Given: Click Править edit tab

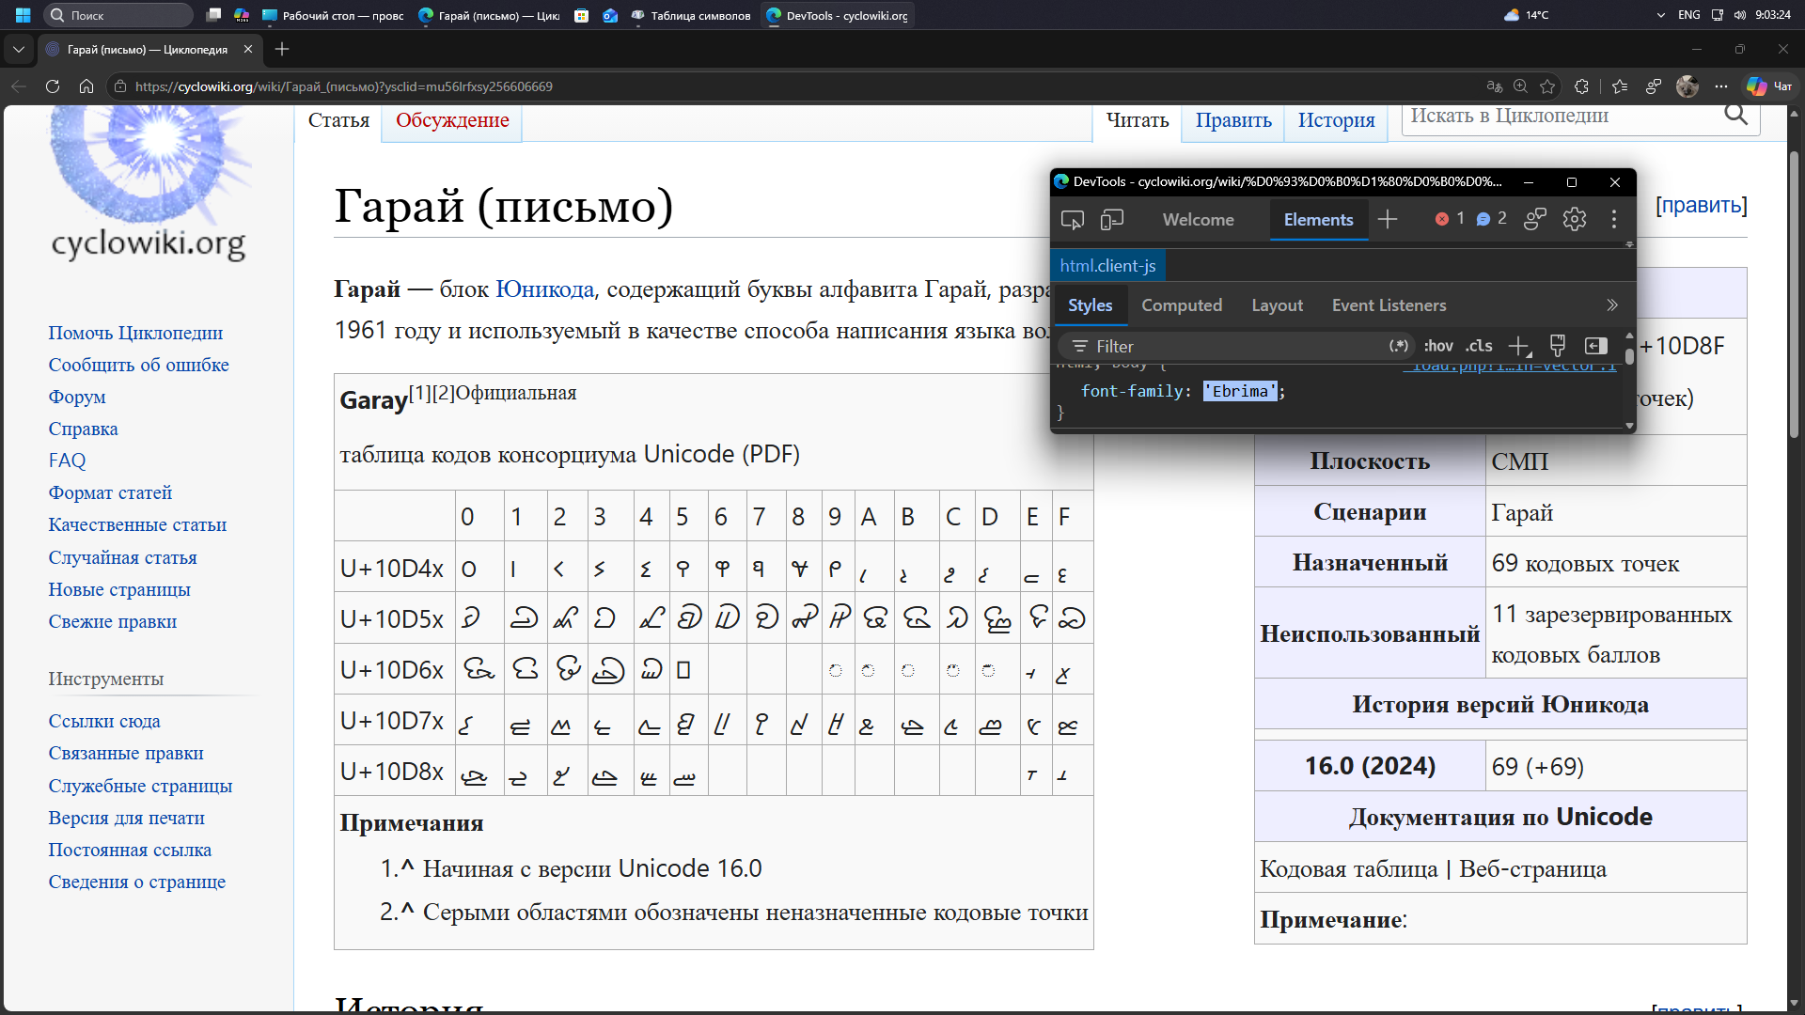Looking at the screenshot, I should pos(1233,120).
